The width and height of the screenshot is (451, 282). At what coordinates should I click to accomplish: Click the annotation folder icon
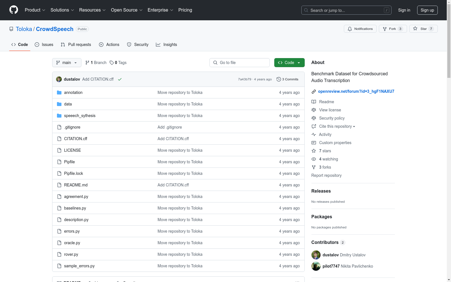click(x=59, y=92)
